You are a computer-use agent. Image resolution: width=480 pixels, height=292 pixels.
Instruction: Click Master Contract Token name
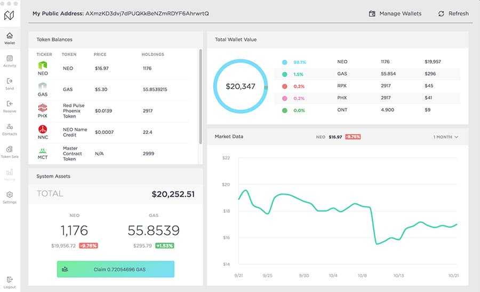[x=72, y=153]
